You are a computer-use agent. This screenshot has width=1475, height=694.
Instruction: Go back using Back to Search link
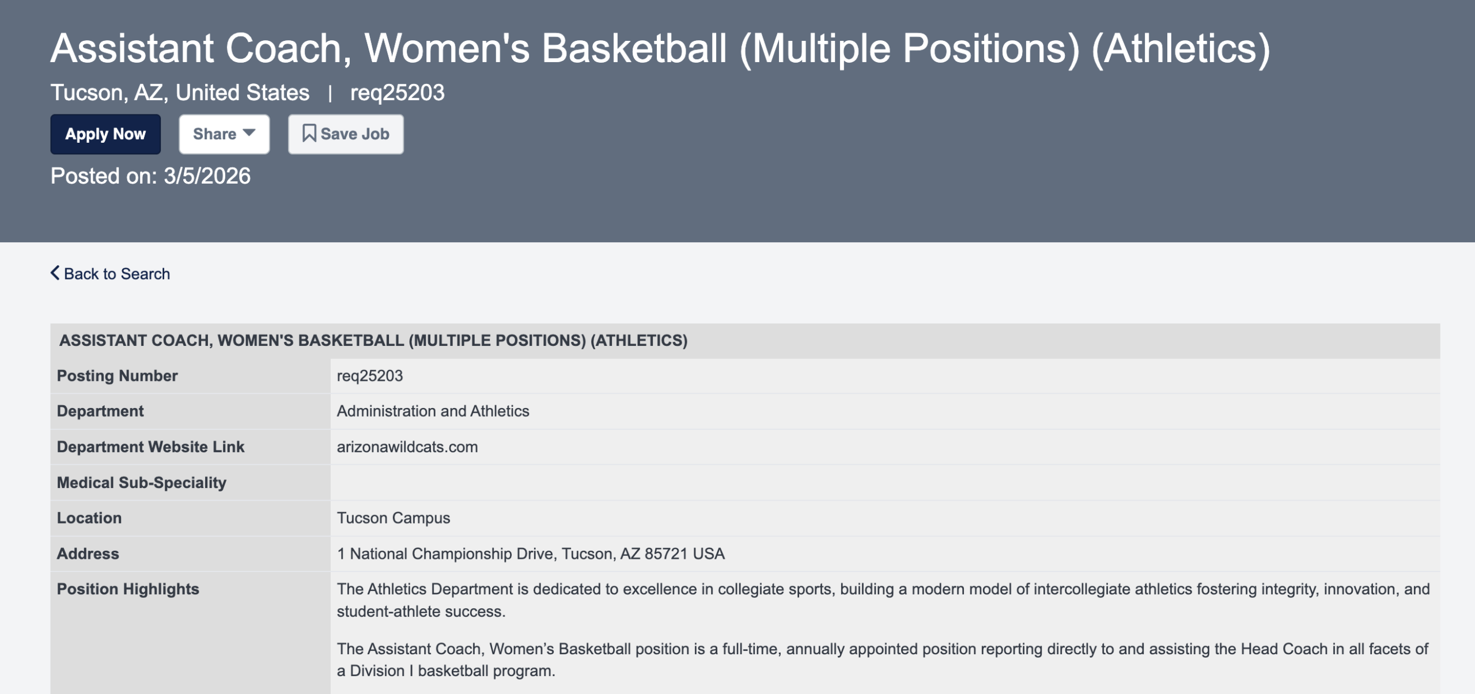(116, 274)
